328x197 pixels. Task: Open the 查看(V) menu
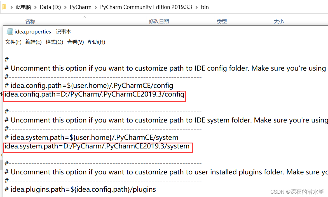click(75, 42)
